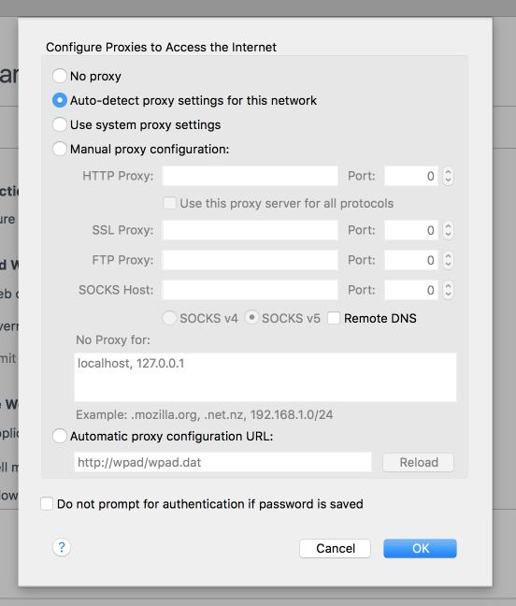This screenshot has width=516, height=606.
Task: Focus the HTTP Proxy text field
Action: [x=251, y=176]
